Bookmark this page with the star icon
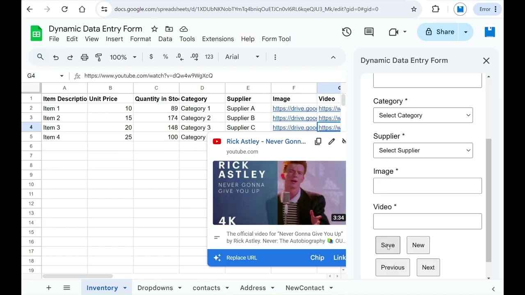525x295 pixels. (x=414, y=9)
